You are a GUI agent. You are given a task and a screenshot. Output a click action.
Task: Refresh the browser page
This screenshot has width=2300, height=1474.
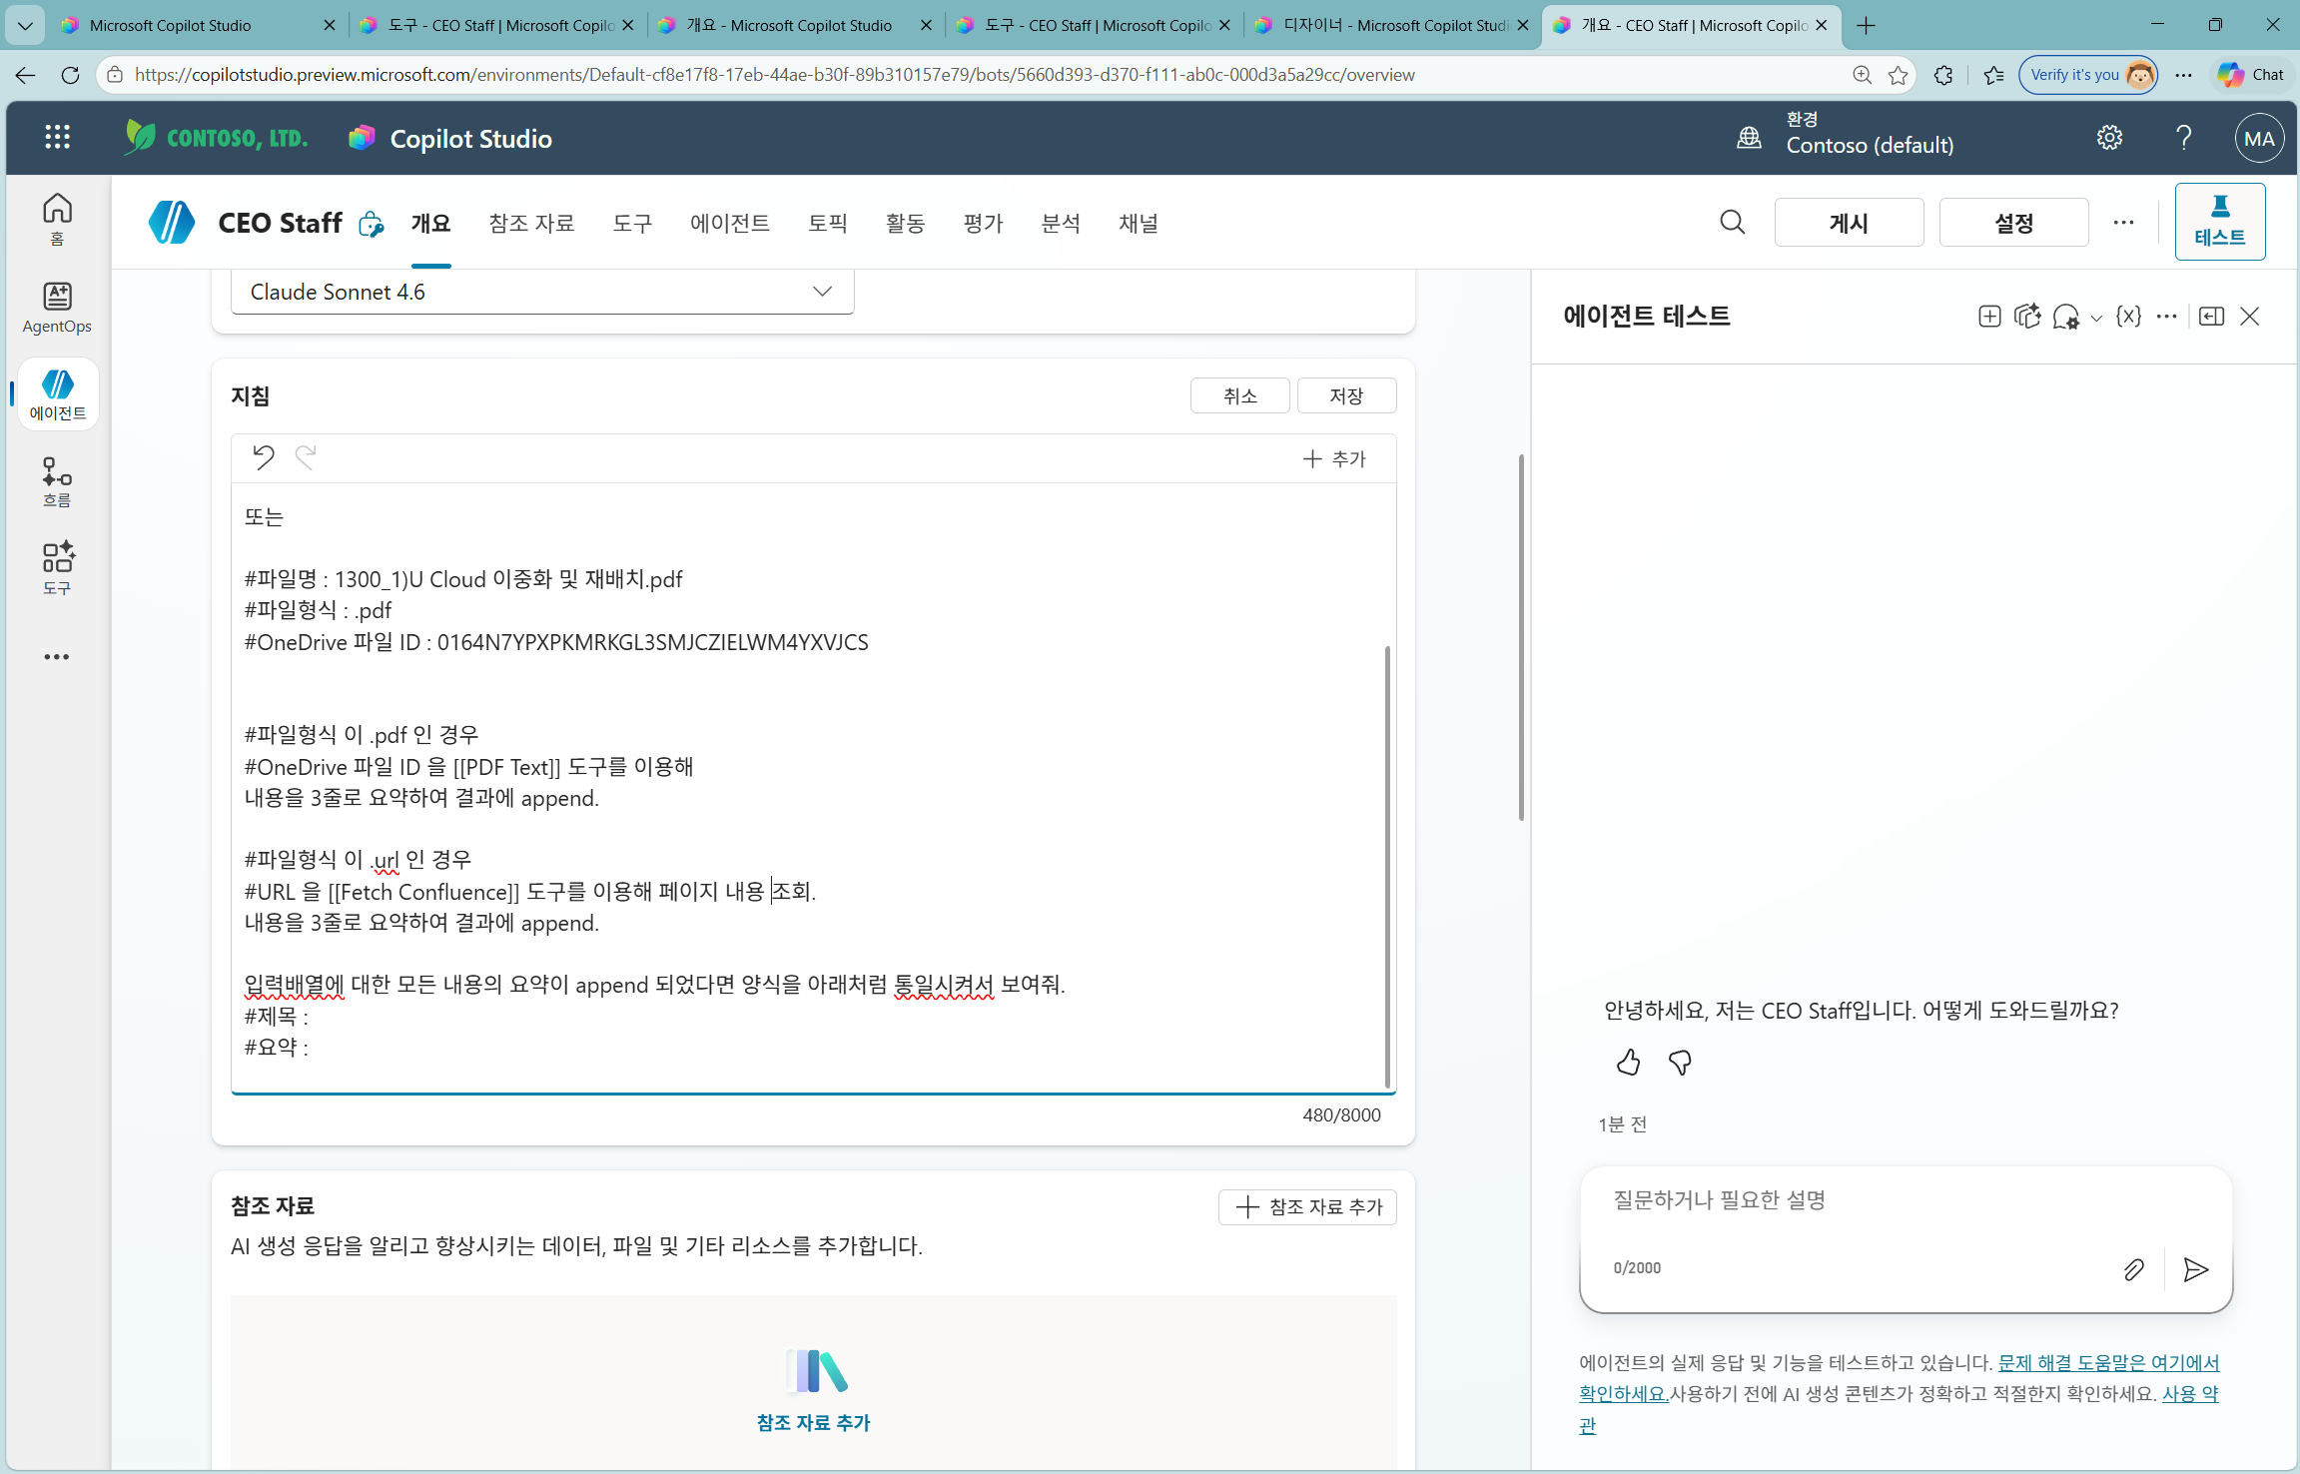pyautogui.click(x=70, y=75)
